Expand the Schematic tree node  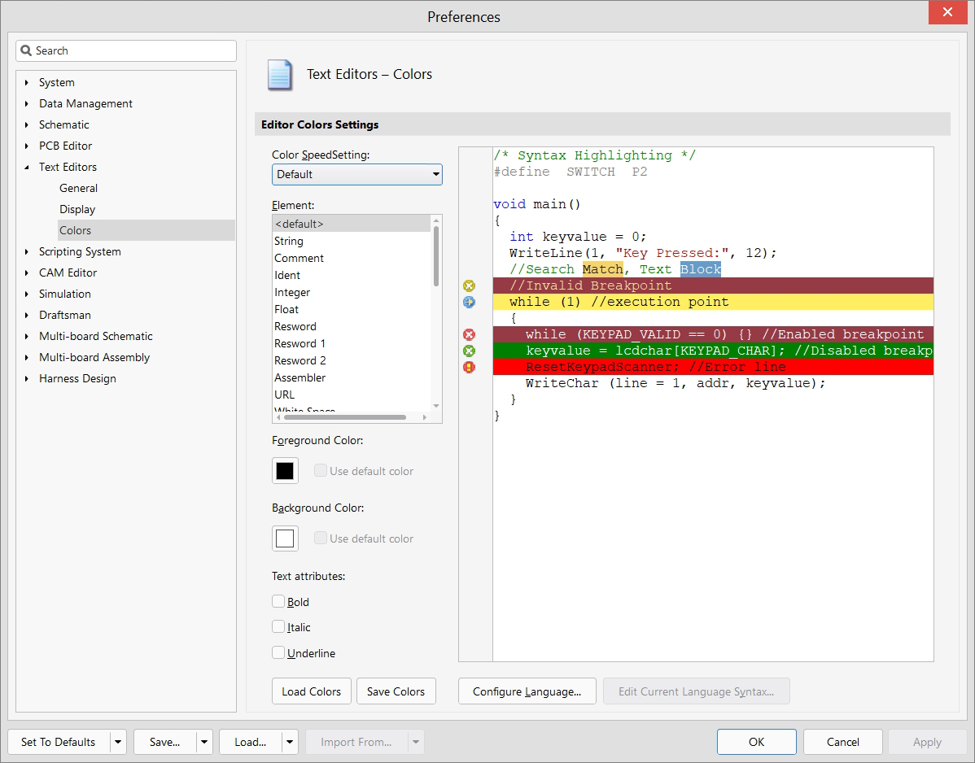click(26, 125)
